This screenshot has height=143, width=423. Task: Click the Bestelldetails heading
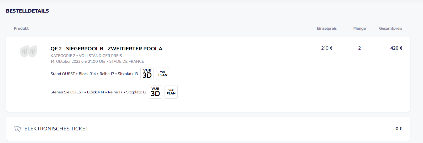28,11
